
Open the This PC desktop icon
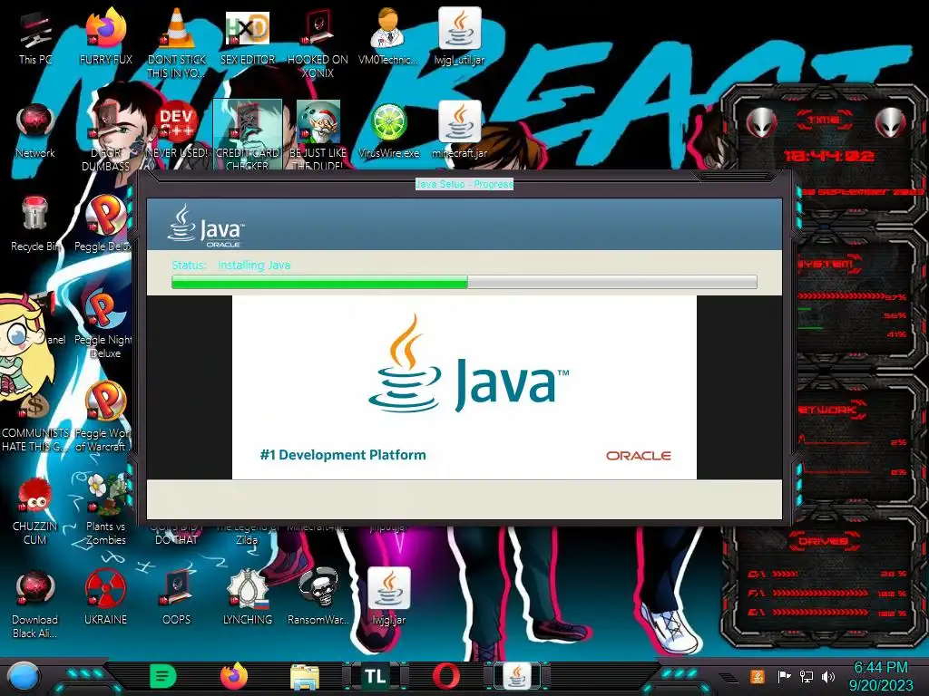(x=35, y=38)
